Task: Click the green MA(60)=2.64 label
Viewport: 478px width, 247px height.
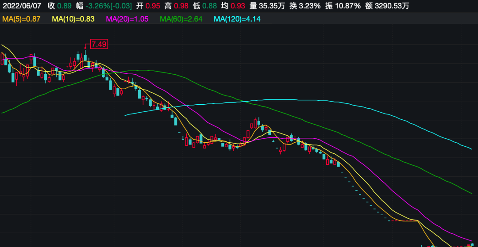Action: tap(181, 19)
